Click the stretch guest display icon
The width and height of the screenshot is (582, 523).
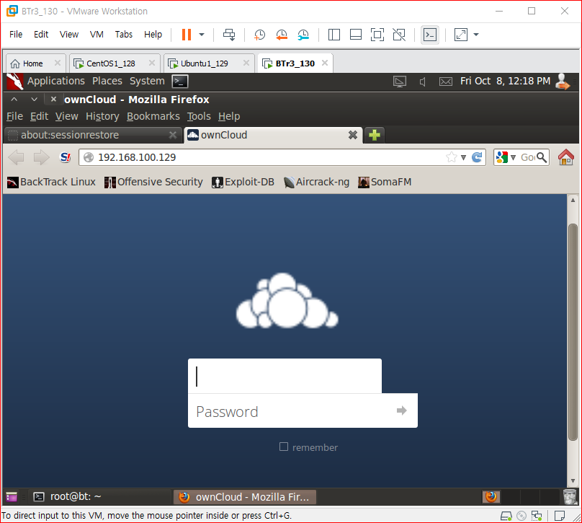tap(460, 35)
